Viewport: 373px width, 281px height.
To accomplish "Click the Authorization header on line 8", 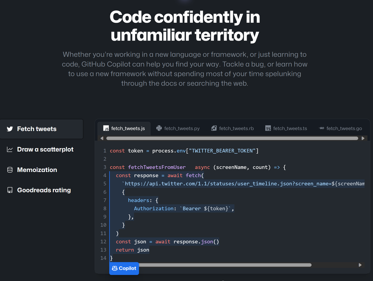I will click(154, 208).
